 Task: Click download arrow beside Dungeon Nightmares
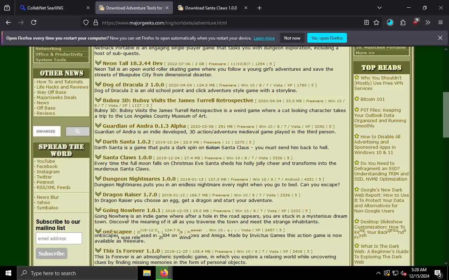pos(98,178)
